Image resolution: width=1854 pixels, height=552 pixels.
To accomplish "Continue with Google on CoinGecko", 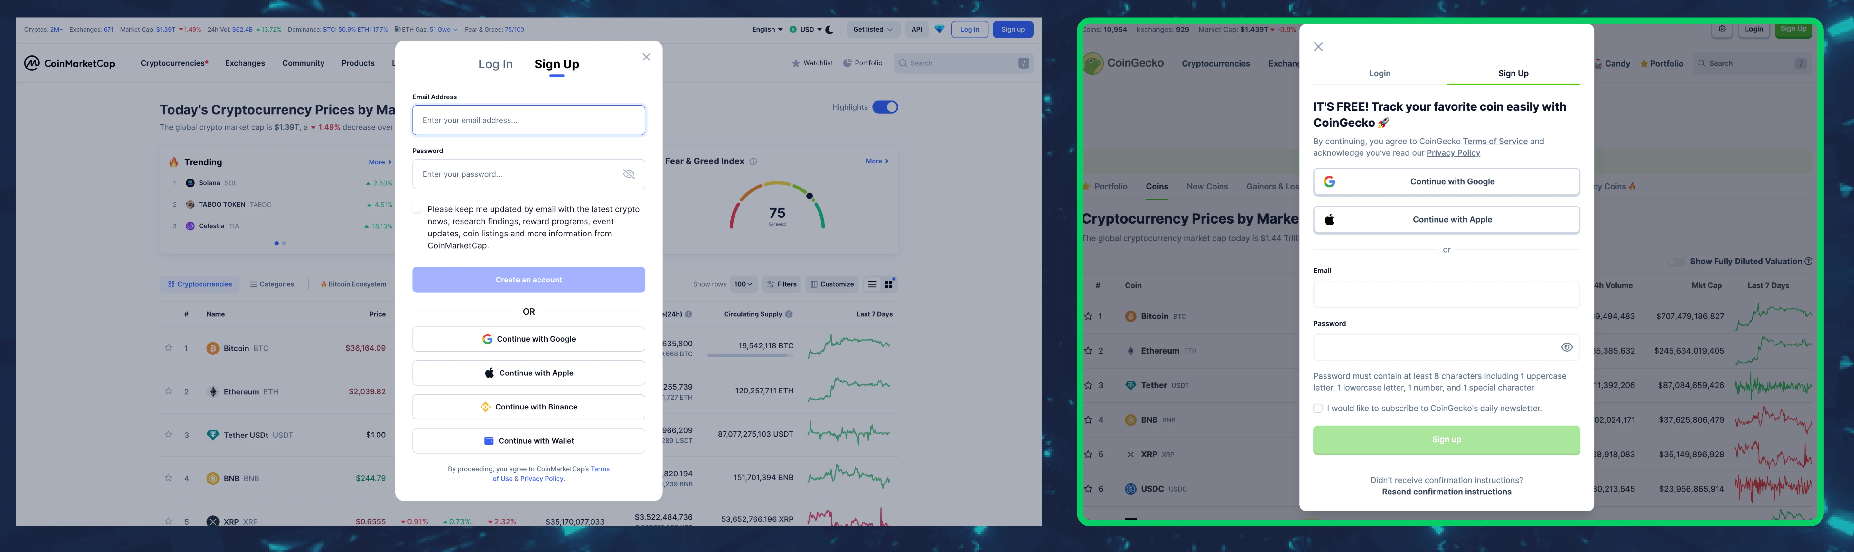I will pyautogui.click(x=1446, y=182).
